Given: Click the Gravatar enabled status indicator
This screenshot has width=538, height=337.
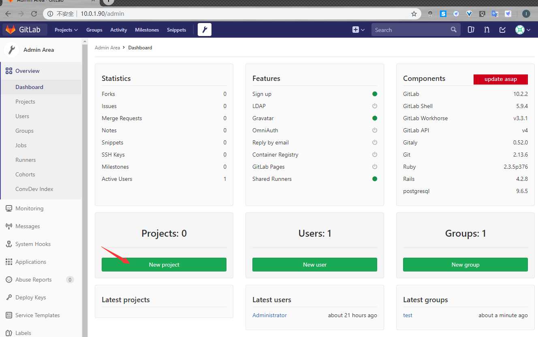Looking at the screenshot, I should click(x=375, y=118).
